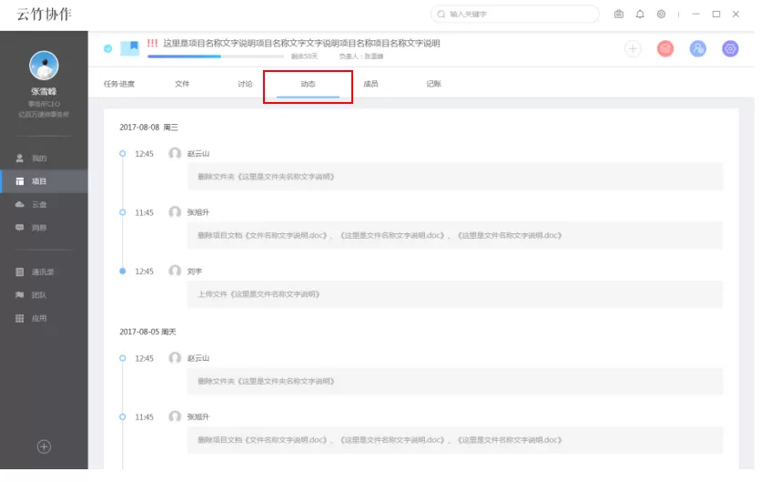Click the calendar icon beside the bell
Viewport: 760px width, 482px height.
[619, 14]
